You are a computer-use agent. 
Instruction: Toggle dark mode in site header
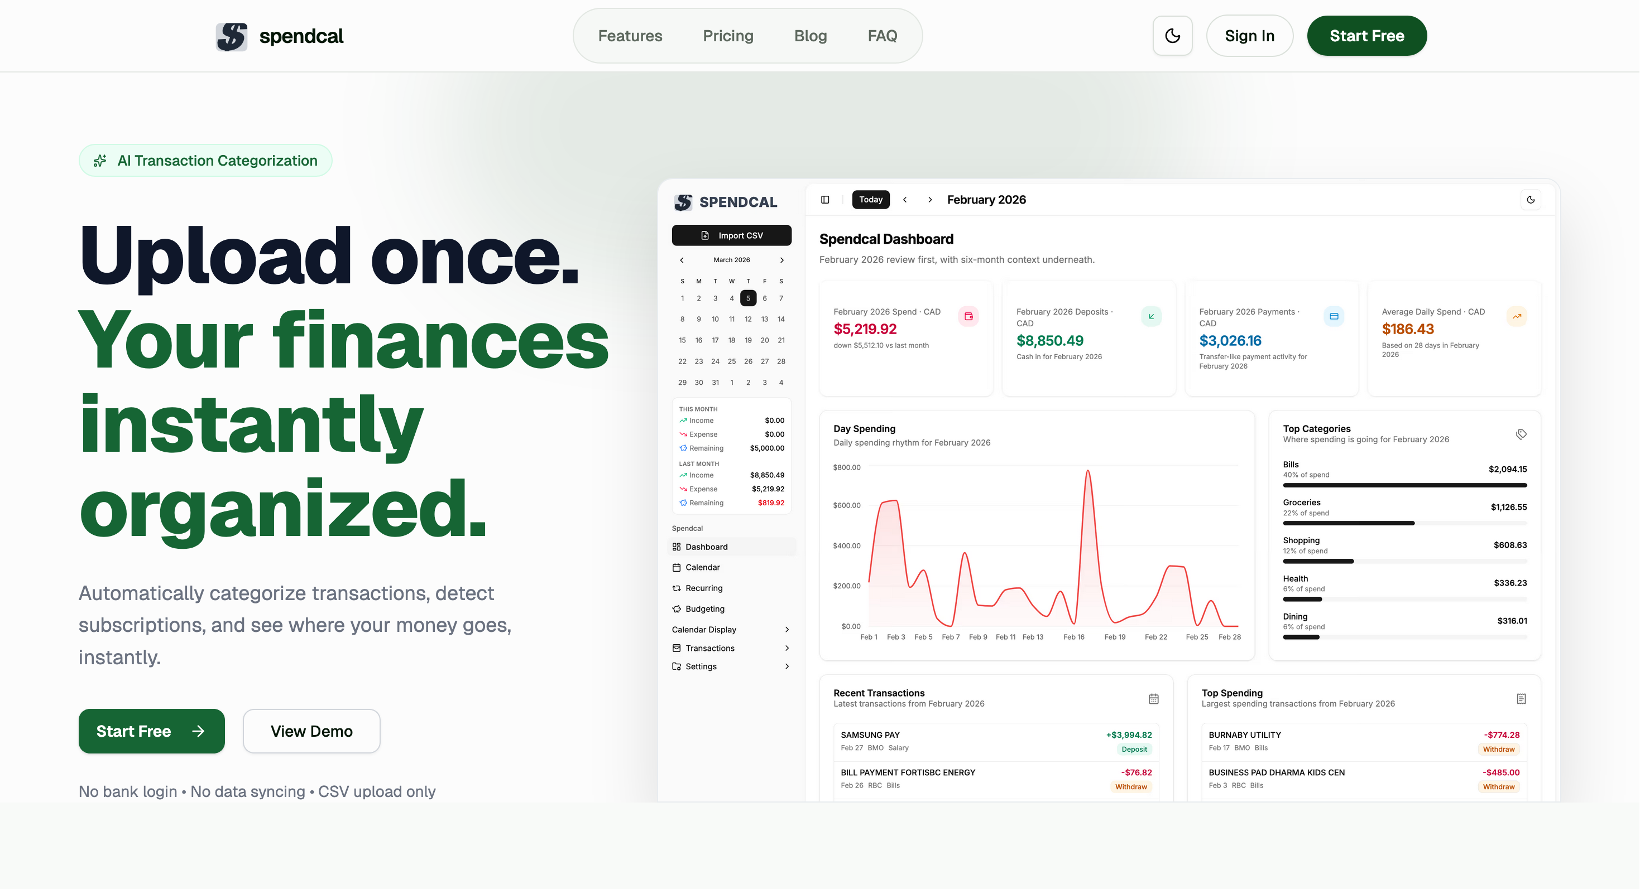(1172, 36)
